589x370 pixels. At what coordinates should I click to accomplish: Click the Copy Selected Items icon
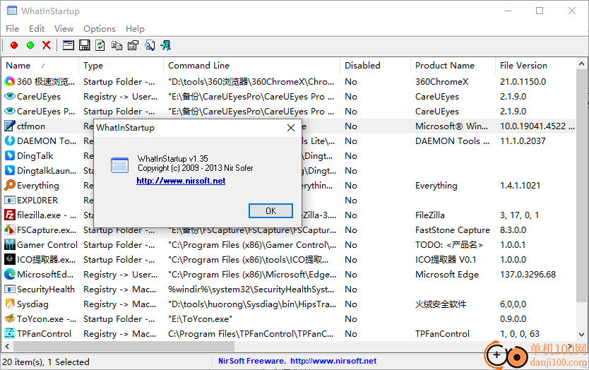point(117,45)
